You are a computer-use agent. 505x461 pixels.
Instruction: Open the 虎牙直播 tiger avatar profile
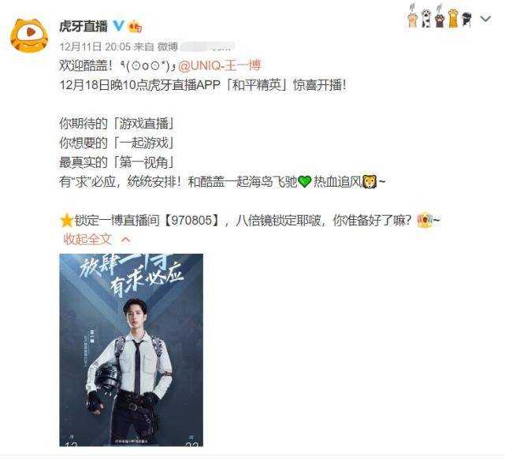[29, 35]
